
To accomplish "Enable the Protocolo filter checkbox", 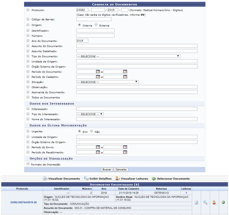I will pos(28,10).
